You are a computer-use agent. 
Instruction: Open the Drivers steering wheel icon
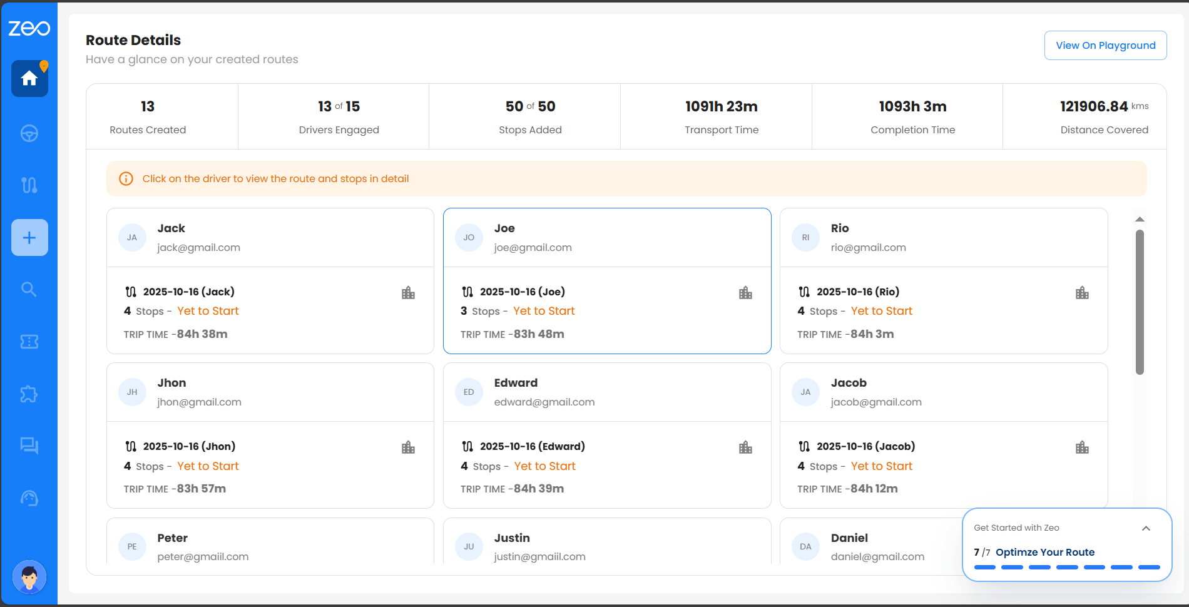click(x=29, y=133)
